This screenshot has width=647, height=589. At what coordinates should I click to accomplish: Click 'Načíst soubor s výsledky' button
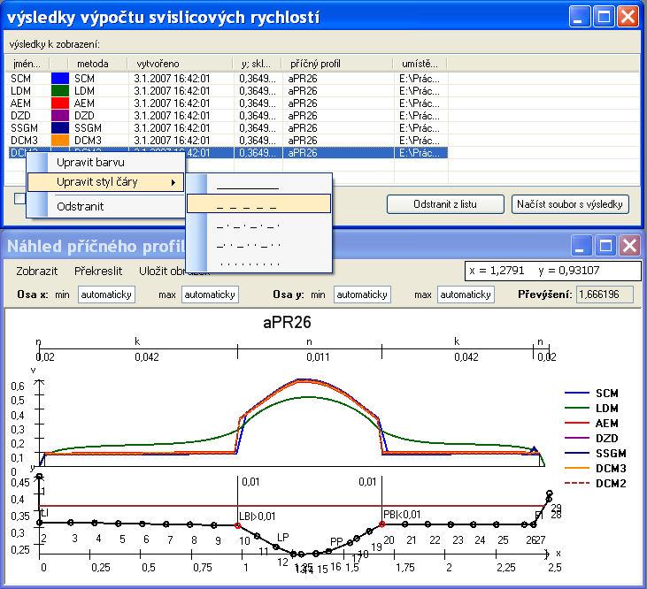point(570,204)
